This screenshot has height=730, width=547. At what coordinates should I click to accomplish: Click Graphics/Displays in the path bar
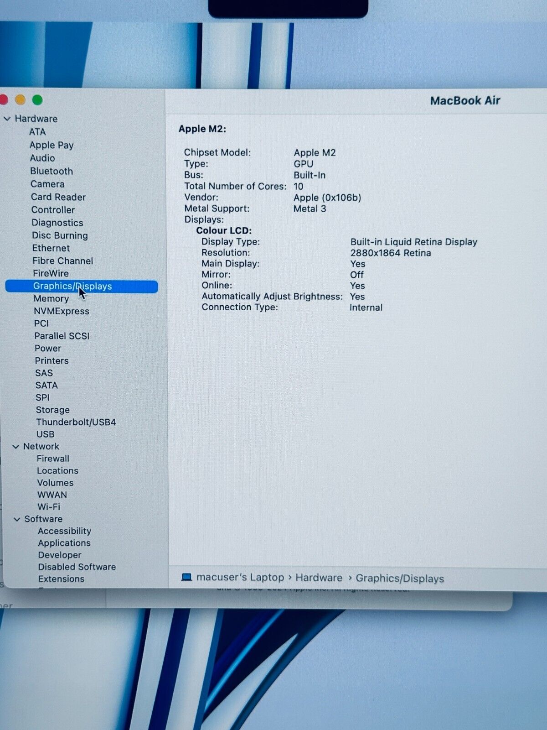pos(400,578)
